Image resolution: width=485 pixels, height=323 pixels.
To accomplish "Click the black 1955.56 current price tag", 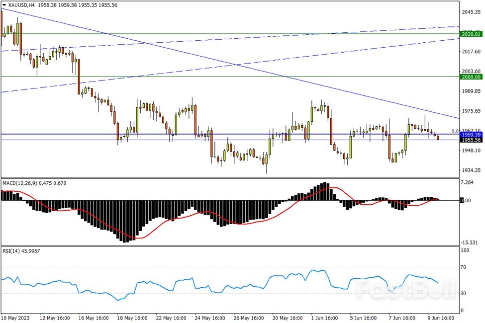I will point(471,140).
